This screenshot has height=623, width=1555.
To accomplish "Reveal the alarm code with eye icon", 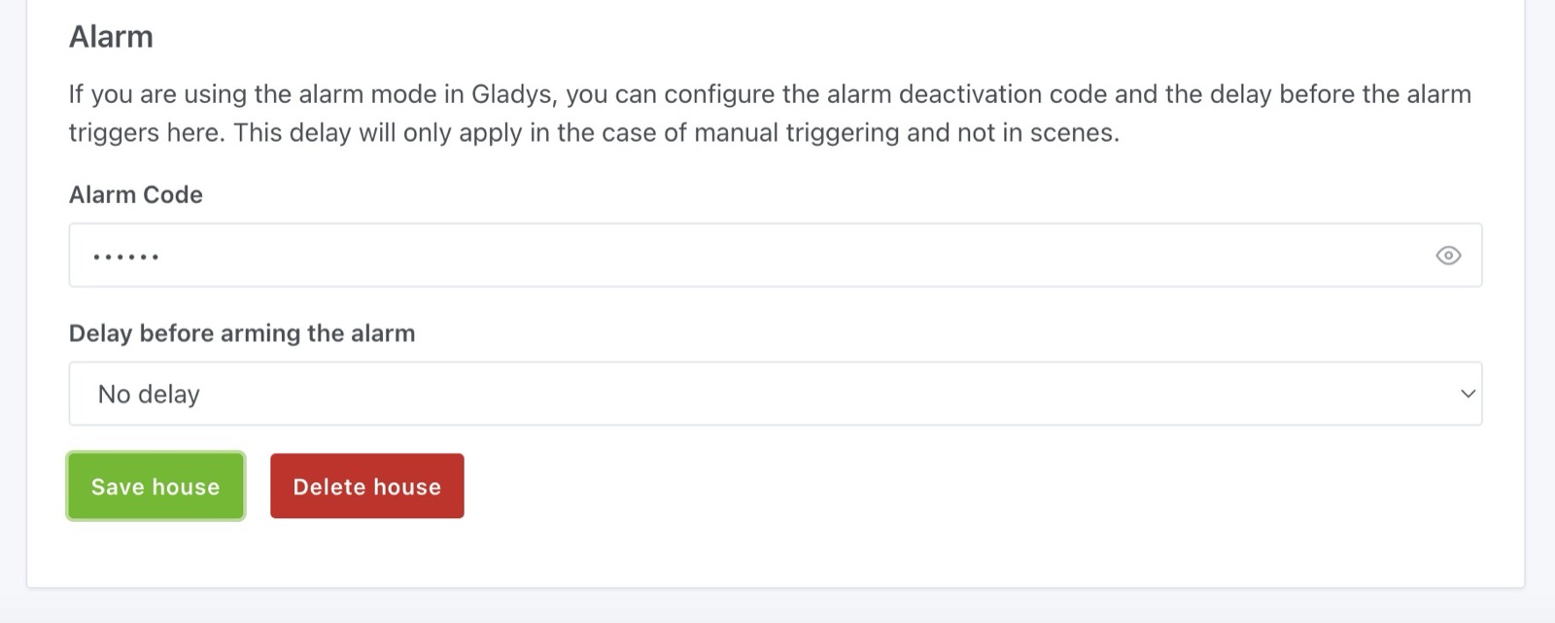I will (x=1447, y=256).
